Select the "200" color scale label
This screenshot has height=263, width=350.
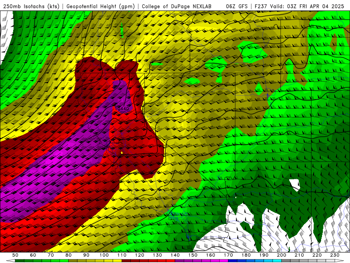tap(282, 255)
